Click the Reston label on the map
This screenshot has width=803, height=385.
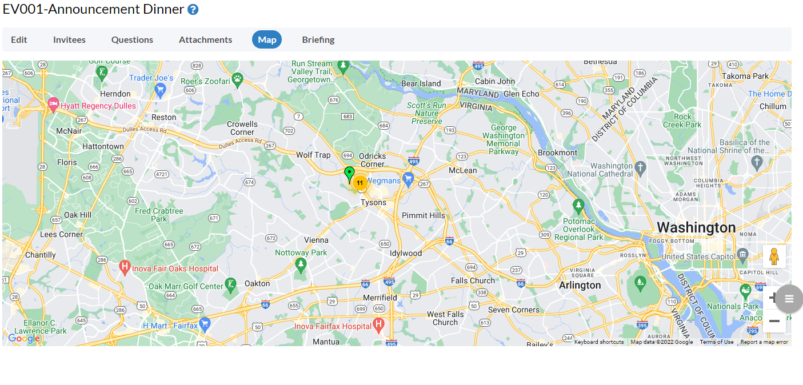(164, 117)
